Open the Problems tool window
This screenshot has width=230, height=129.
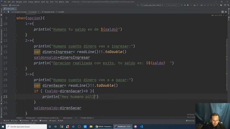tap(24, 121)
